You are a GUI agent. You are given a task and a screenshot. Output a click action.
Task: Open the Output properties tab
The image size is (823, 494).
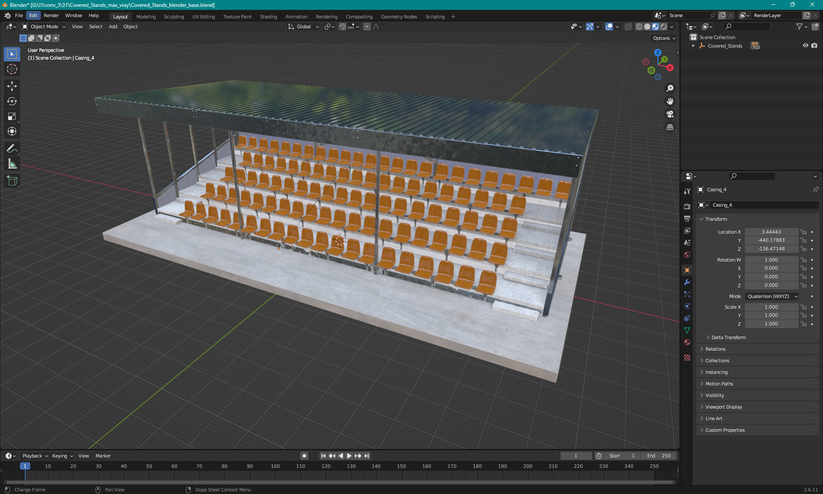687,218
